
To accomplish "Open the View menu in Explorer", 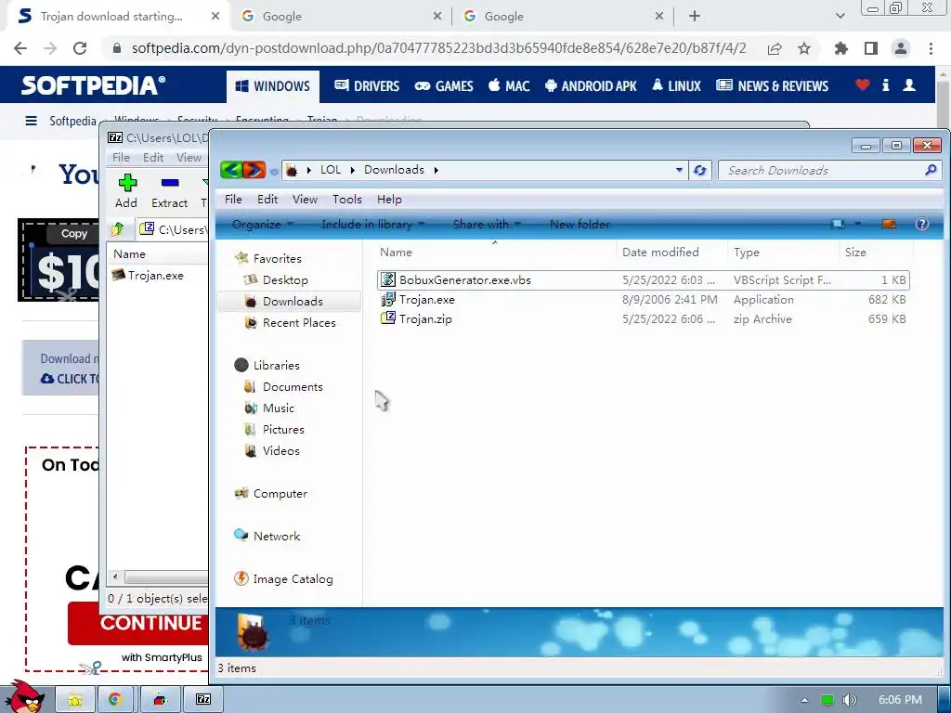I will tap(305, 199).
